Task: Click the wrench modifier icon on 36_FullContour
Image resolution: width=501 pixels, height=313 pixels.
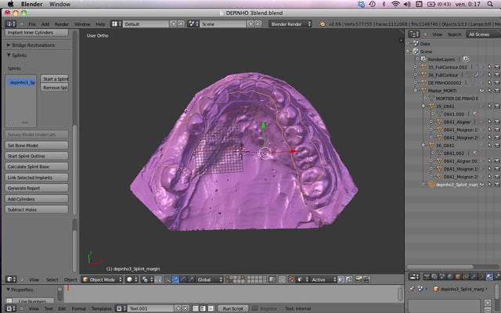Action: 477,75
